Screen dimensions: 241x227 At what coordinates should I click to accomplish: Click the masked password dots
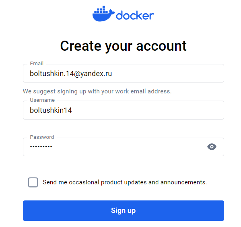41,147
